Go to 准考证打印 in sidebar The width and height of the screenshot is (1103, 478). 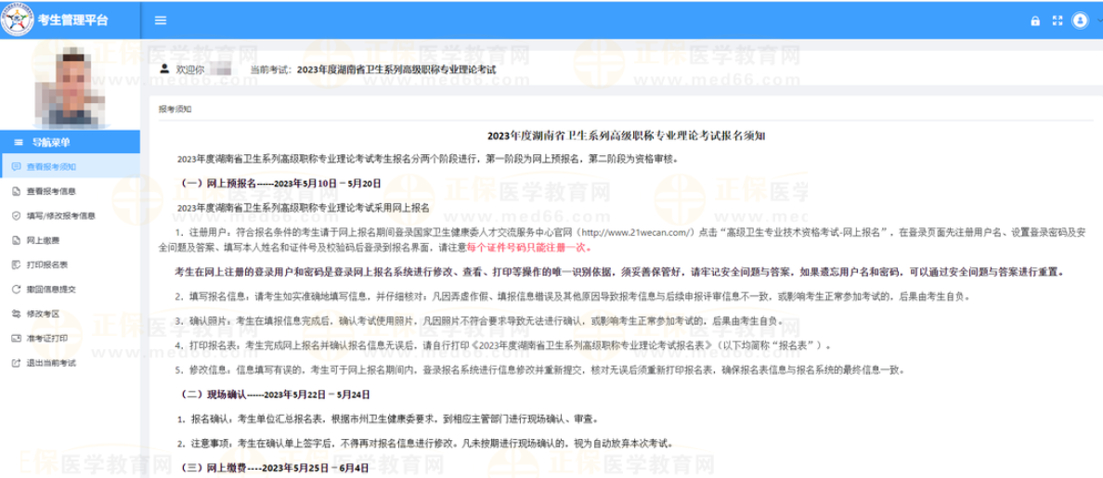48,338
